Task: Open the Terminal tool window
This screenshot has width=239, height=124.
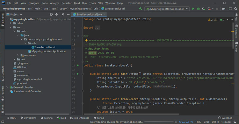Action: (47, 118)
